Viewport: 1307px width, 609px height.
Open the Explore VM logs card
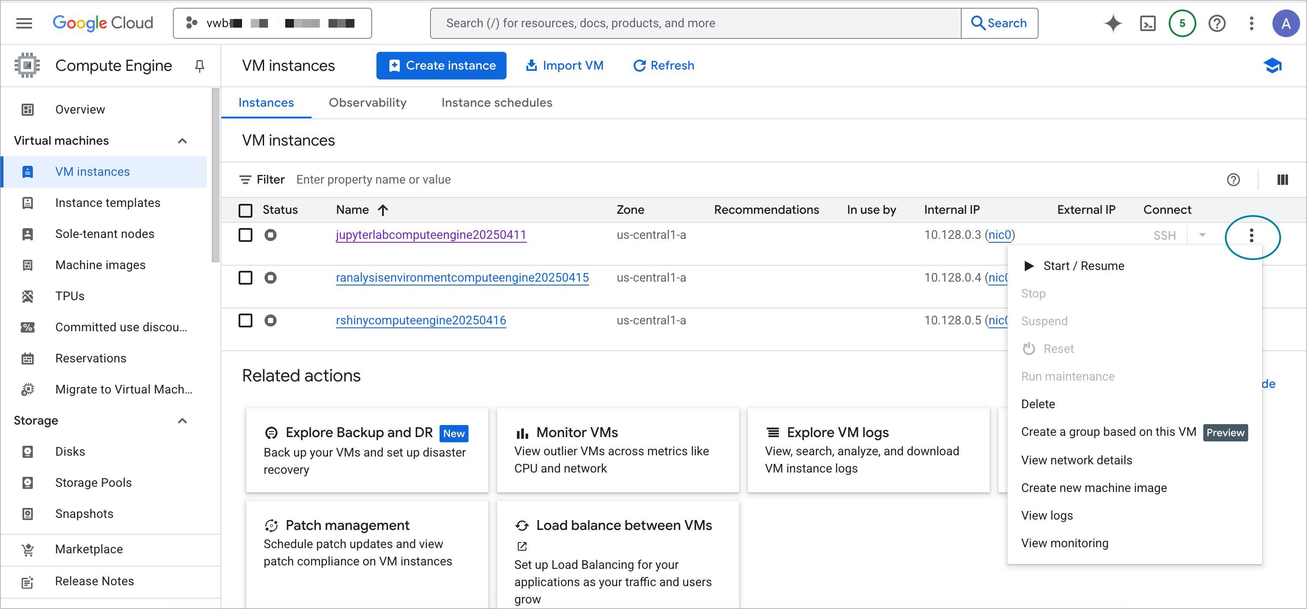(x=868, y=450)
